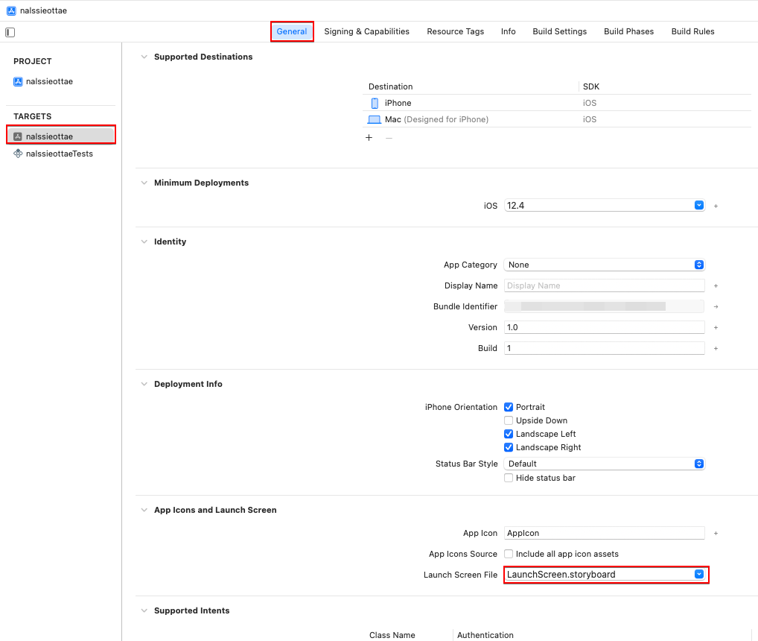The height and width of the screenshot is (641, 758).
Task: Collapse the Deployment Info section
Action: (144, 384)
